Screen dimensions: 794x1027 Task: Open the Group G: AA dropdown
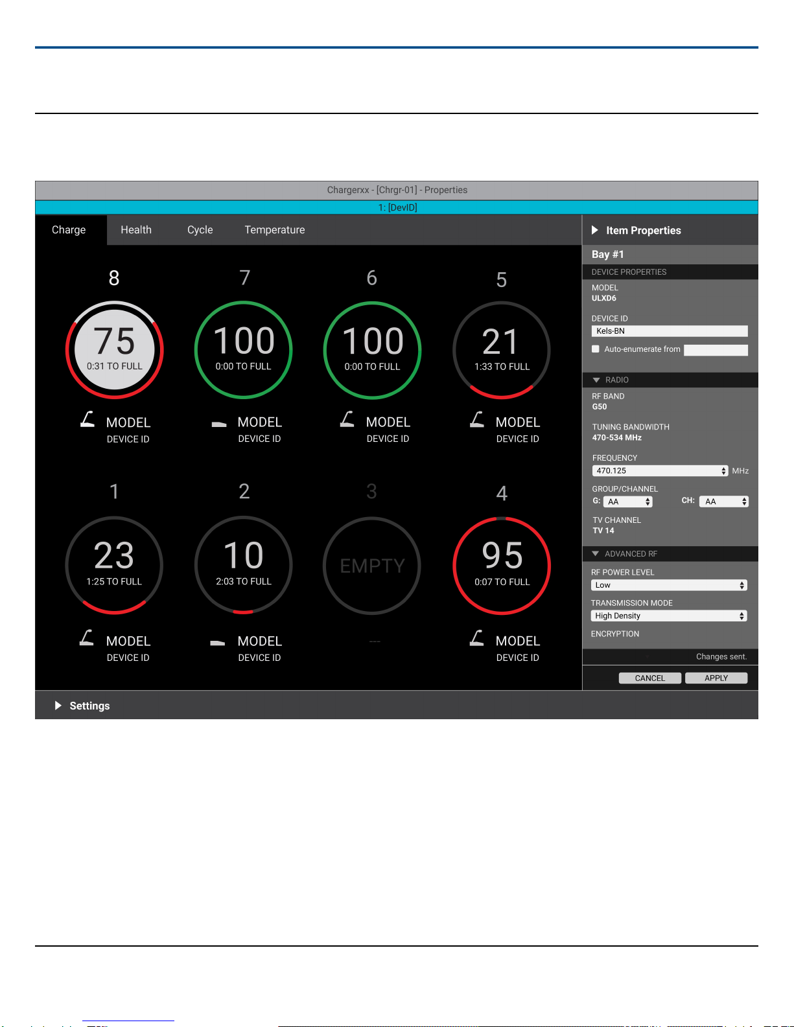pyautogui.click(x=628, y=502)
